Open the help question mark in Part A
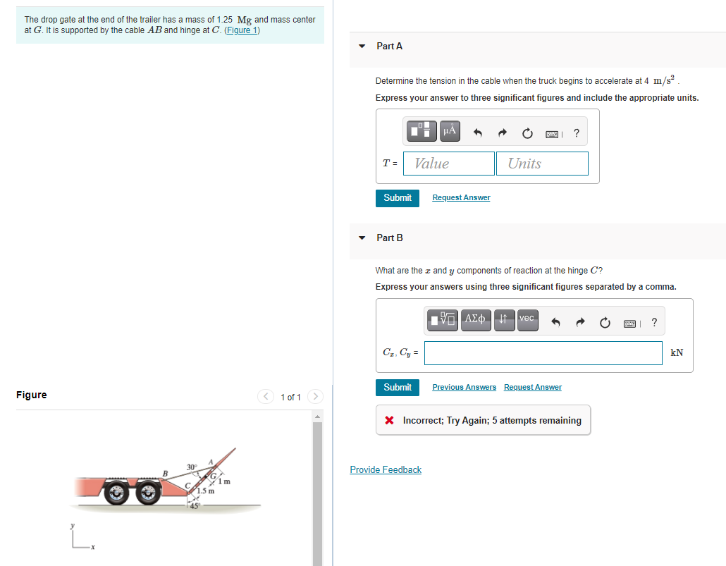Image resolution: width=726 pixels, height=566 pixels. [x=577, y=133]
